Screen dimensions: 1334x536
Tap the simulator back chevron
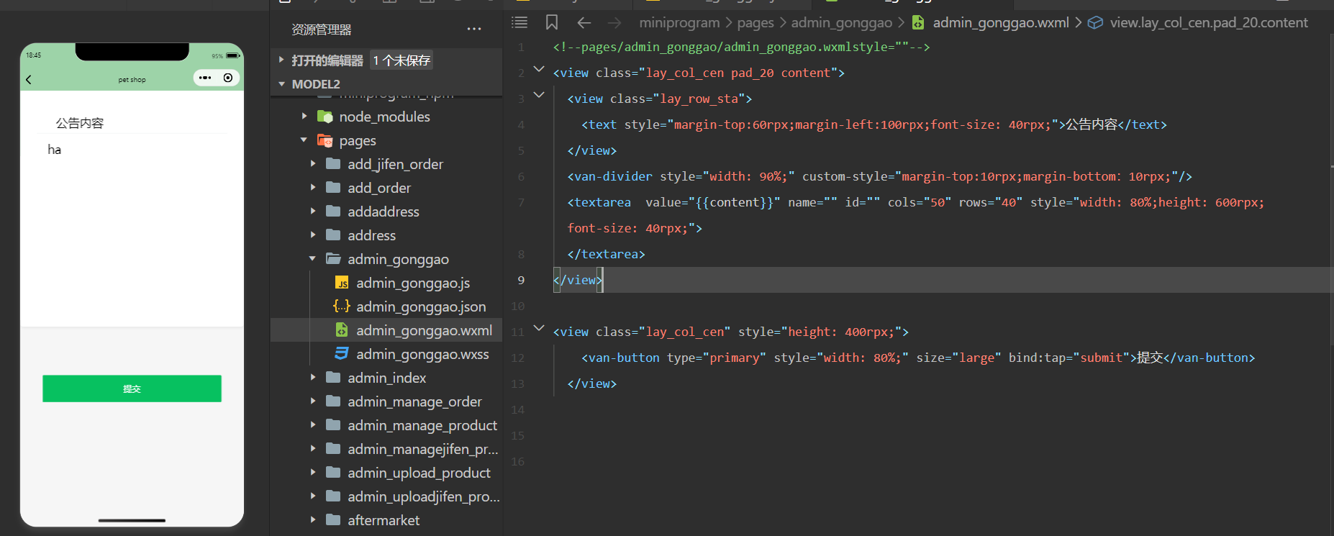pyautogui.click(x=29, y=79)
